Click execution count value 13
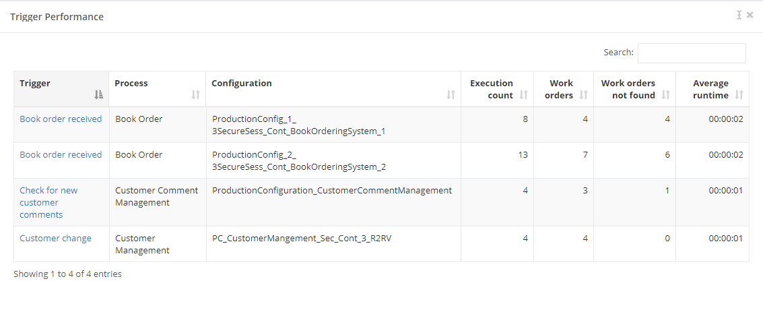763x310 pixels. tap(523, 154)
